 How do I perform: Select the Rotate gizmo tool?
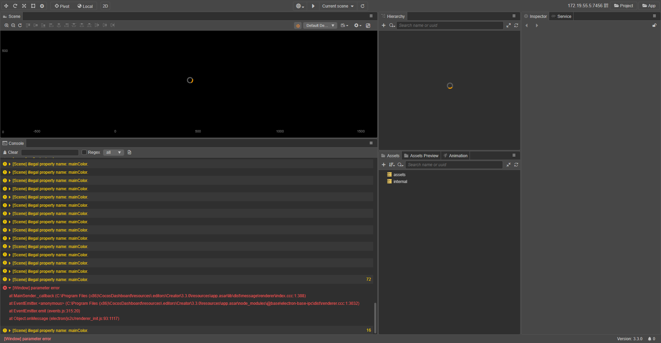click(15, 6)
